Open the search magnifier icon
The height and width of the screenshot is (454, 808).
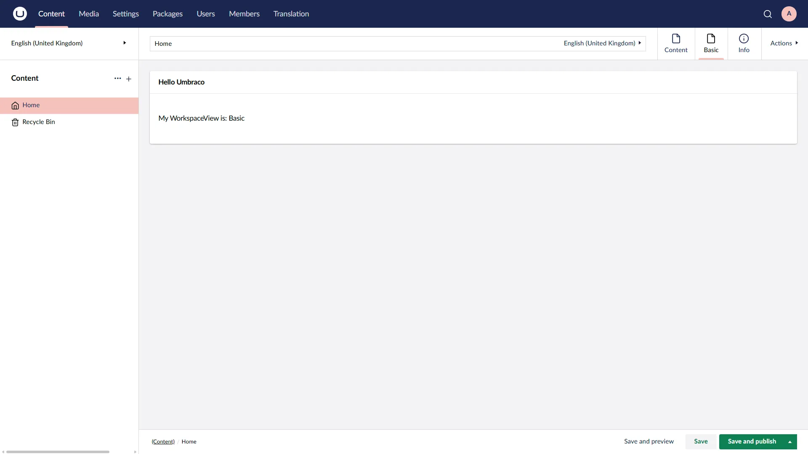[x=768, y=14]
